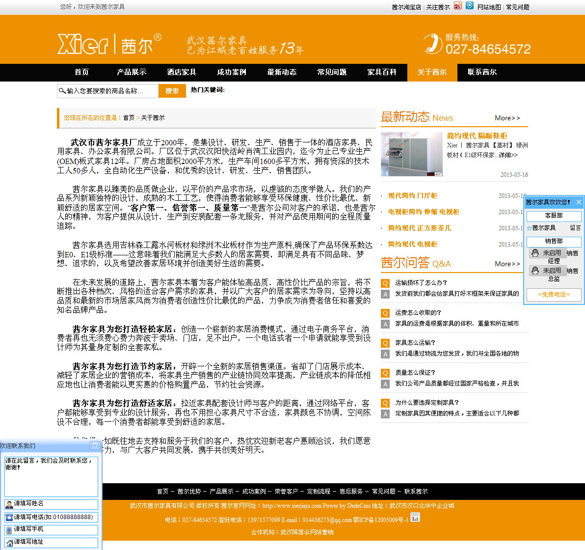The image size is (585, 550).
Task: Open the 产品展示 navigation tab
Action: (132, 72)
